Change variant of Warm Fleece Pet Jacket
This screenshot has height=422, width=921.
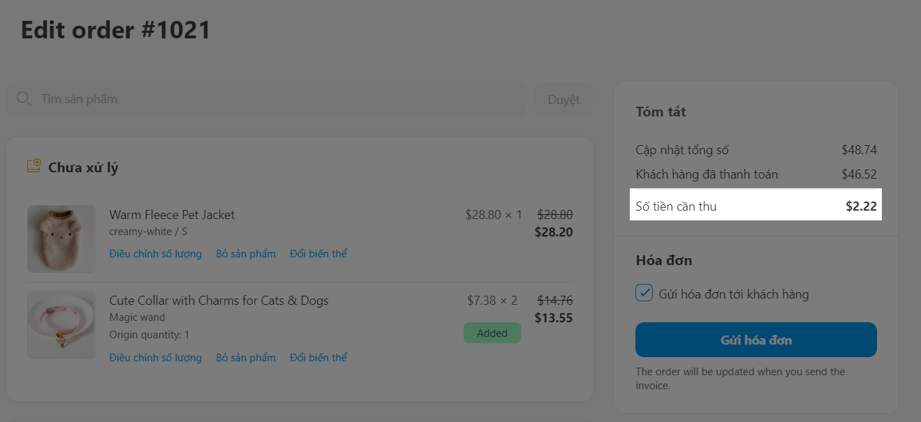(318, 254)
